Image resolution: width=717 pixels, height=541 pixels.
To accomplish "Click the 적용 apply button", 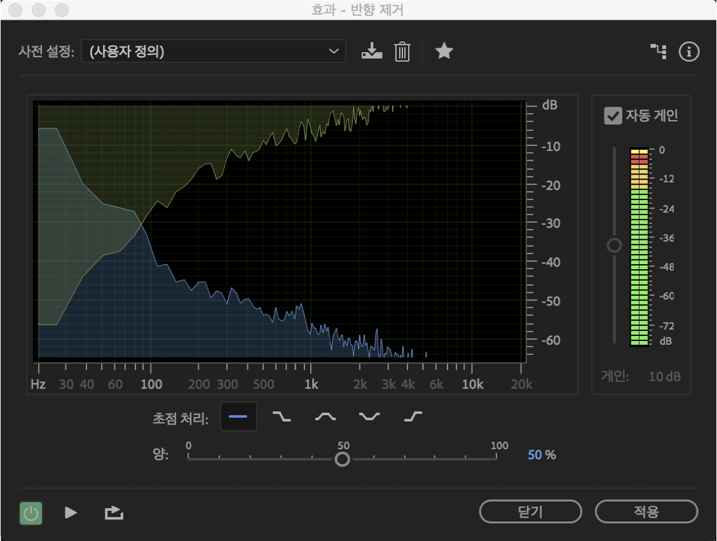I will (x=646, y=511).
